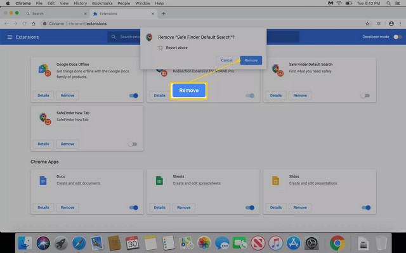The height and width of the screenshot is (253, 406).
Task: Open Spotlight search in menu bar
Action: point(388,3)
